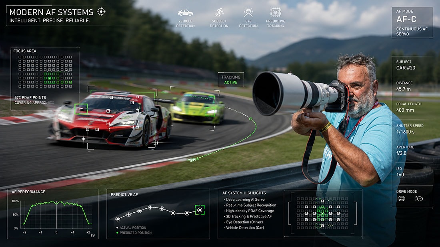Click the Subject Car #23 entry
440x247 pixels.
pyautogui.click(x=406, y=65)
